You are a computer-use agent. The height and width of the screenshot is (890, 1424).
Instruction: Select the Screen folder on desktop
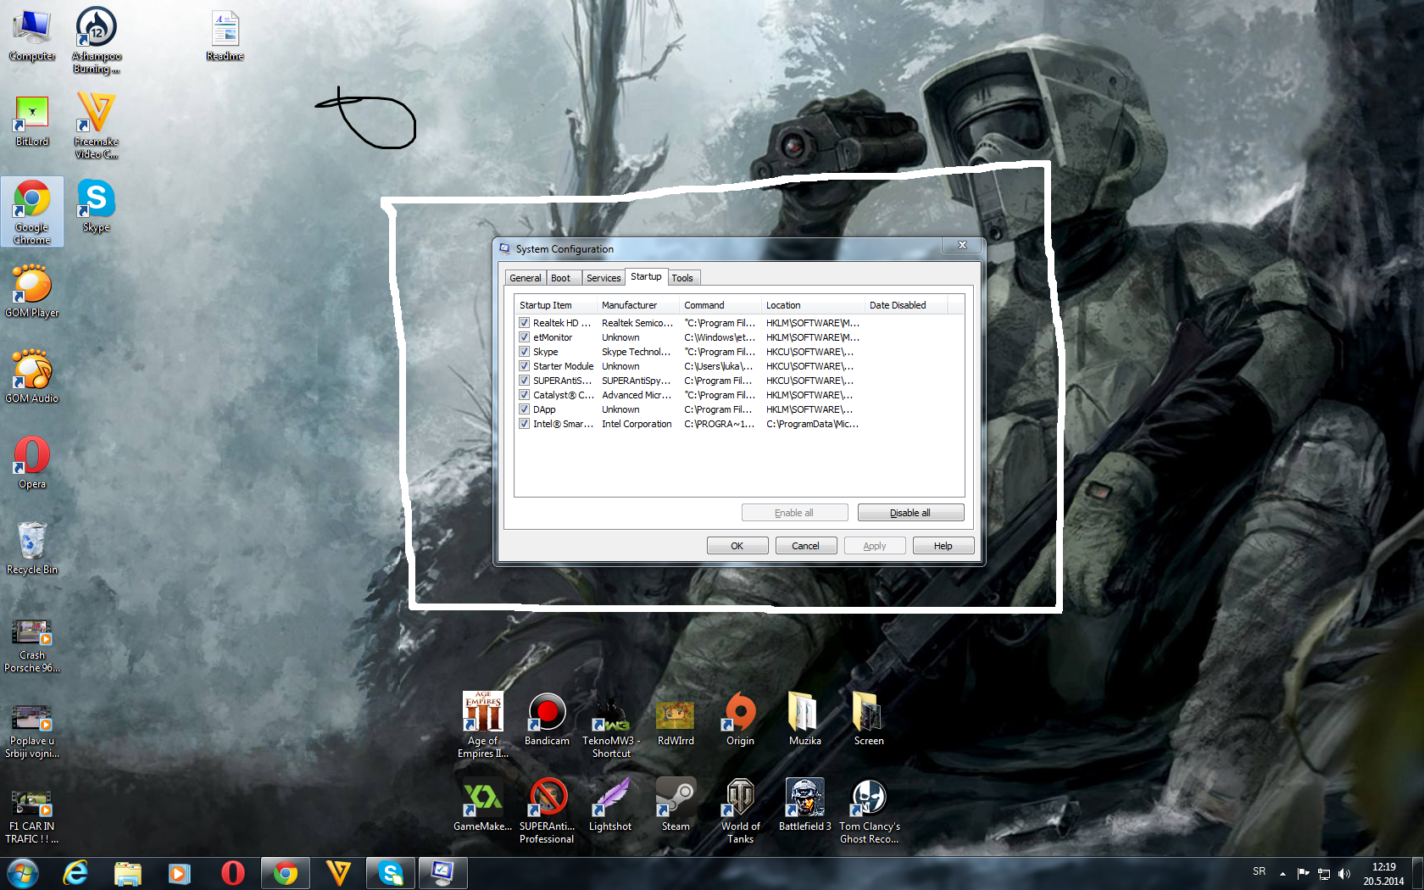click(x=869, y=720)
